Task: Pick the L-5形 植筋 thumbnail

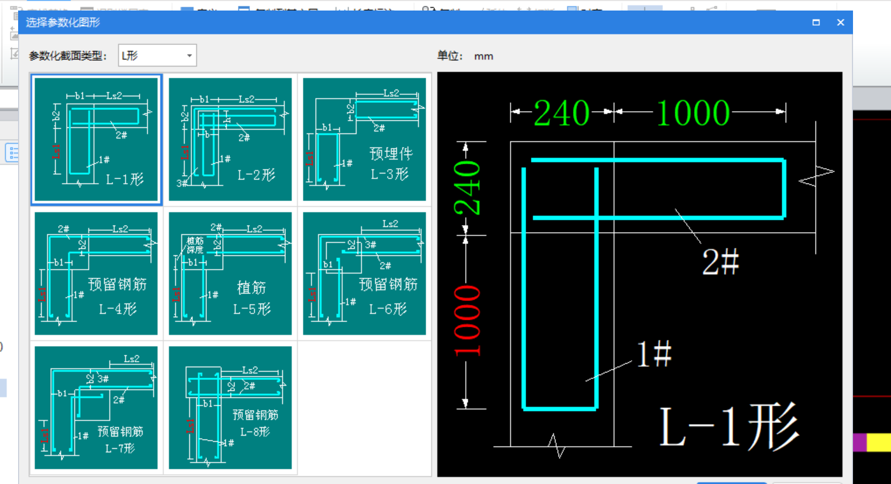Action: pos(230,274)
